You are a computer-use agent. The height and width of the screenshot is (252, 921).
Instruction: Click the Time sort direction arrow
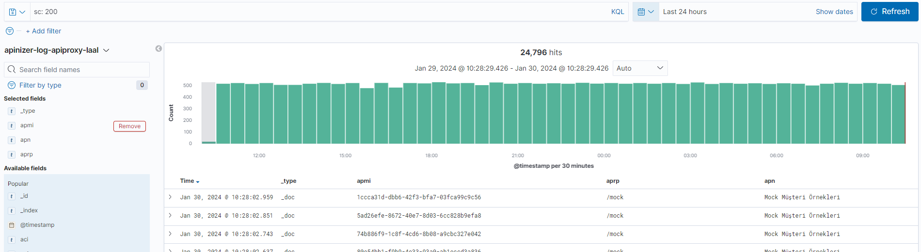(198, 181)
